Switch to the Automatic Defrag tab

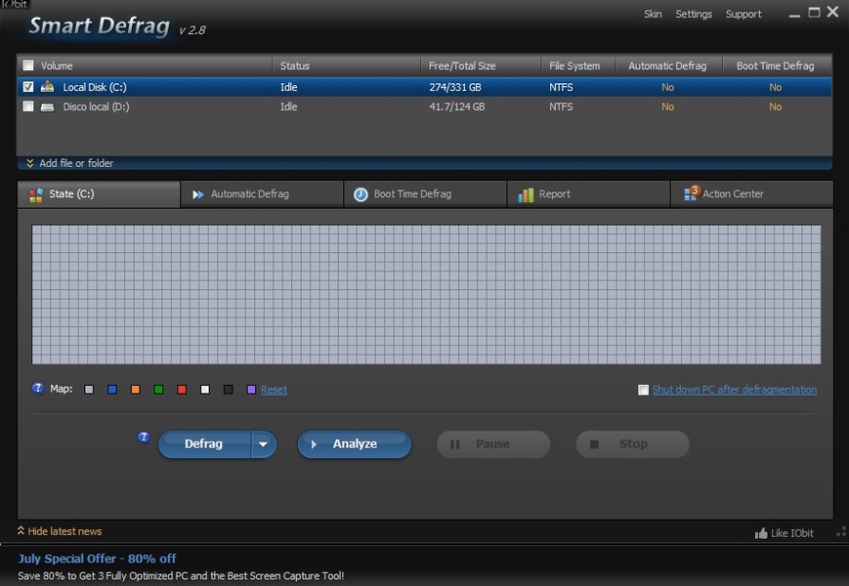[249, 194]
